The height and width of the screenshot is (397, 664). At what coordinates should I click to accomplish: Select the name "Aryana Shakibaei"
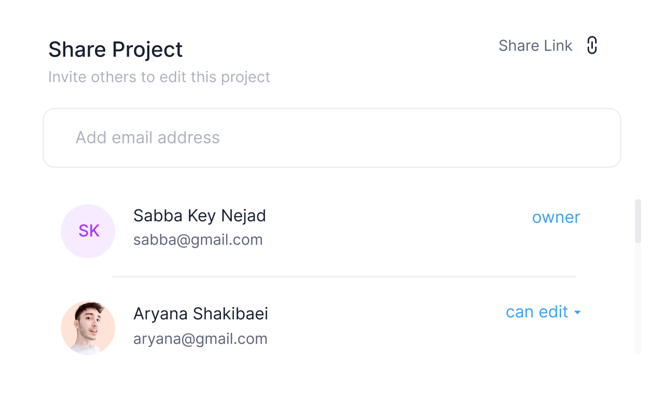(201, 314)
